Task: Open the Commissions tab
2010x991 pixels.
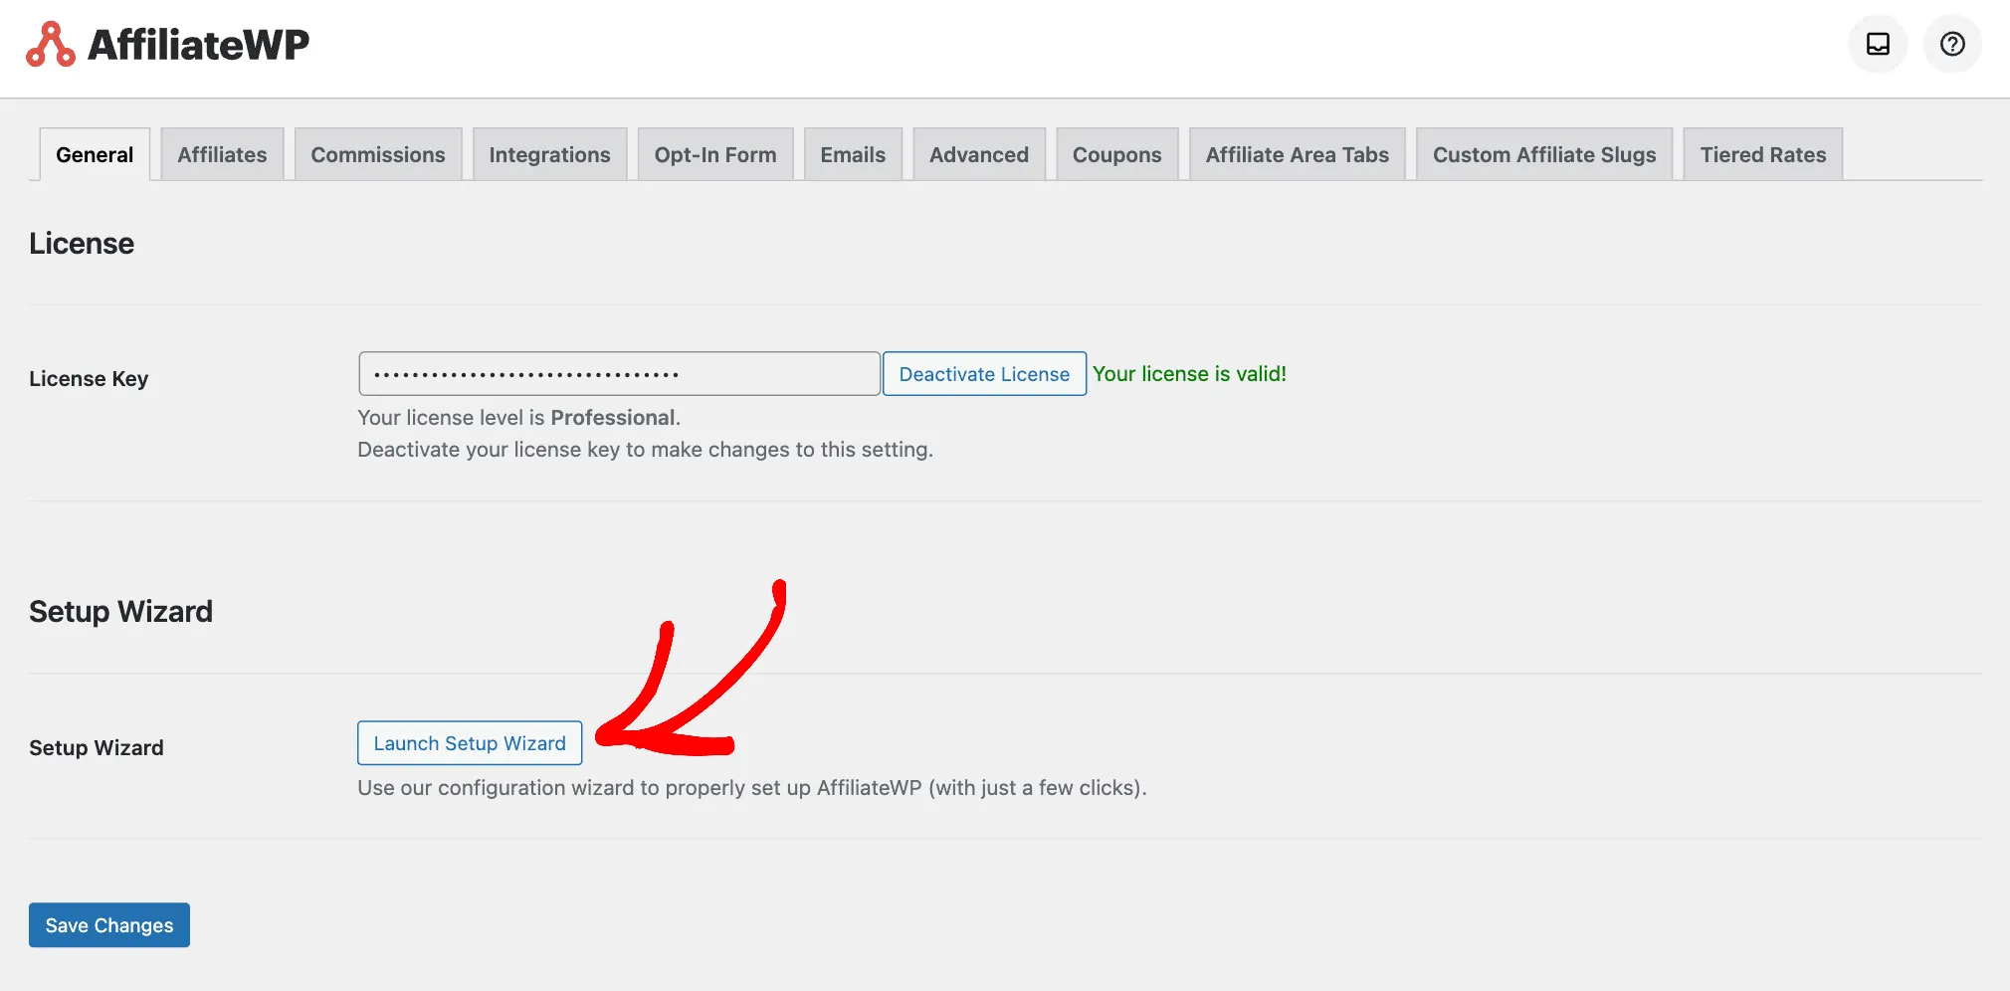Action: click(378, 154)
